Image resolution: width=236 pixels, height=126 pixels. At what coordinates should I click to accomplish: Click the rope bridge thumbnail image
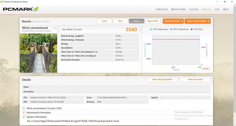point(38,53)
